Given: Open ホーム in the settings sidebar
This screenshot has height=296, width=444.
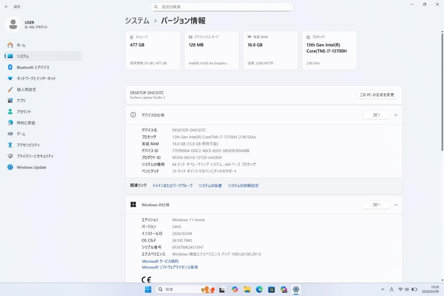Looking at the screenshot, I should (43, 45).
